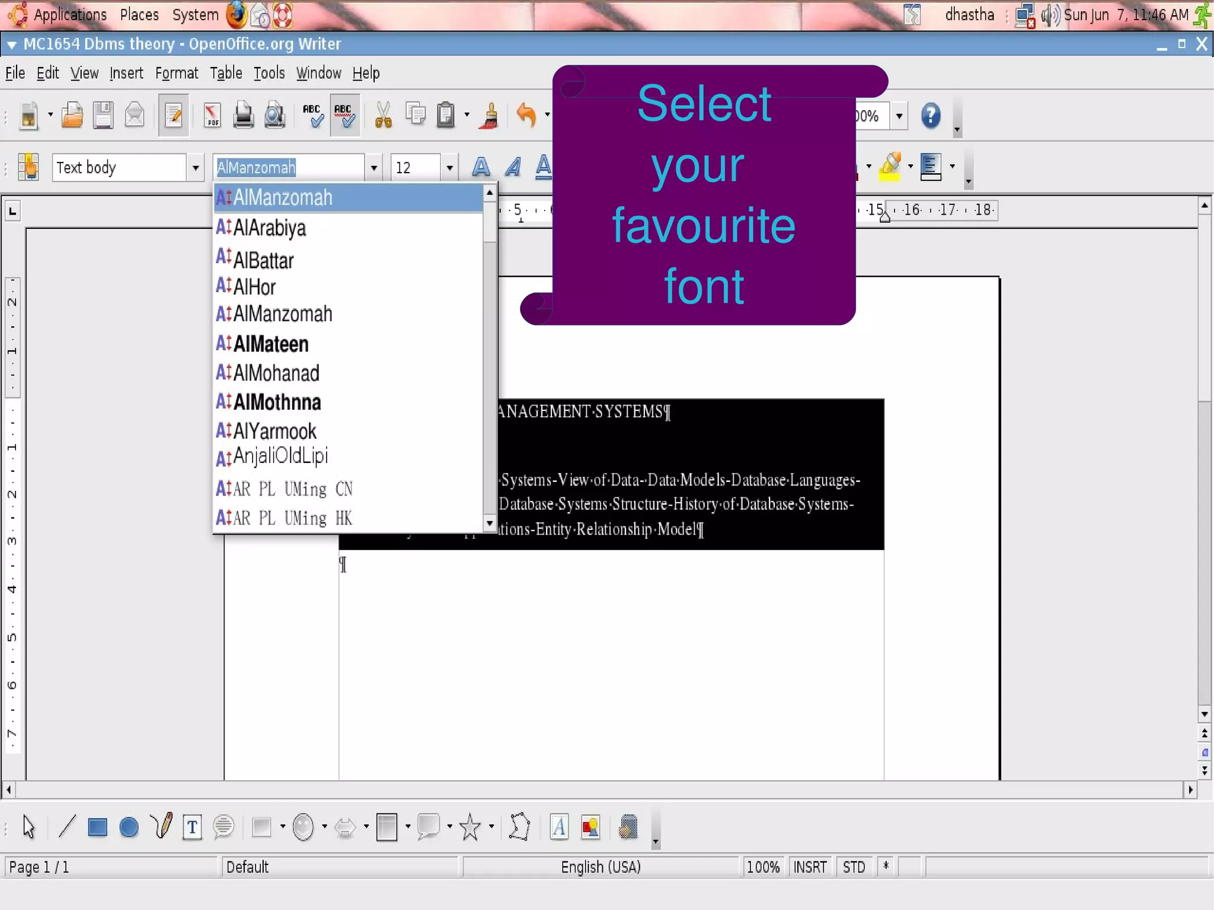Open a file with the Open folder icon
1214x910 pixels.
tap(72, 115)
